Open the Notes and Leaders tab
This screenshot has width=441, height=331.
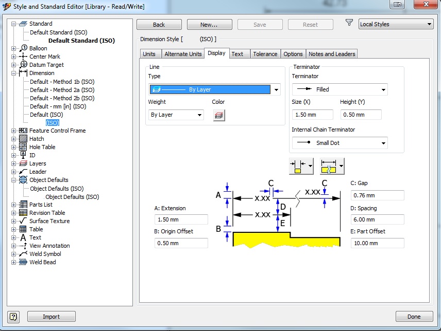coord(332,54)
